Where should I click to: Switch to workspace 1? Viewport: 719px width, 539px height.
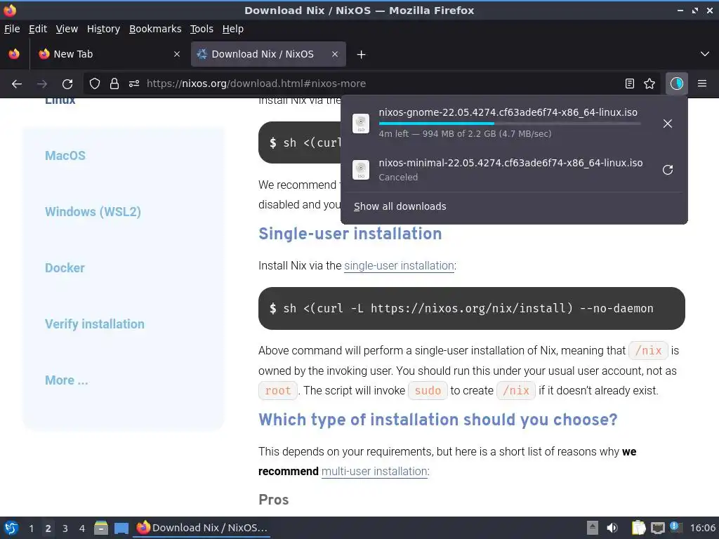[31, 528]
